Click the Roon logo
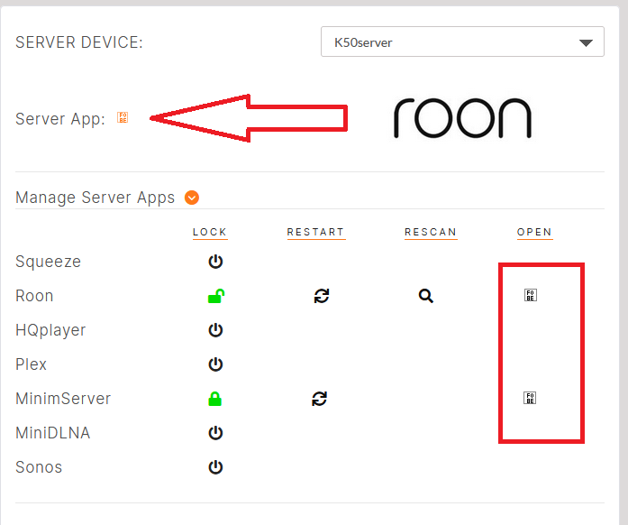628x525 pixels. pos(462,118)
